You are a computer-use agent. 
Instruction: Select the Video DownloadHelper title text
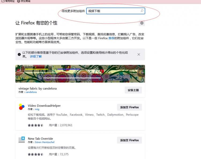[44, 106]
